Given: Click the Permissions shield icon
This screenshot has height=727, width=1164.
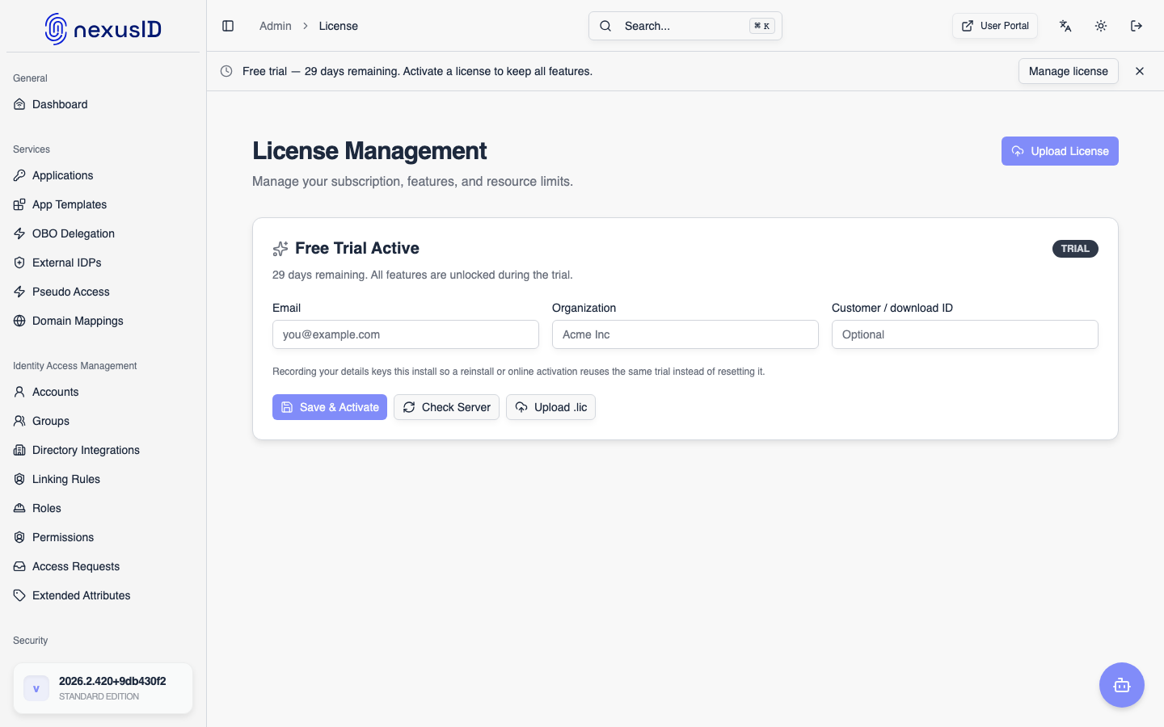Looking at the screenshot, I should (19, 537).
